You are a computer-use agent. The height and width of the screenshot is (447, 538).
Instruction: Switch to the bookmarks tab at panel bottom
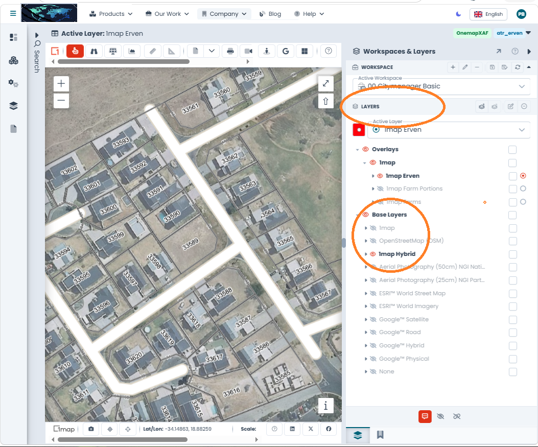(380, 435)
